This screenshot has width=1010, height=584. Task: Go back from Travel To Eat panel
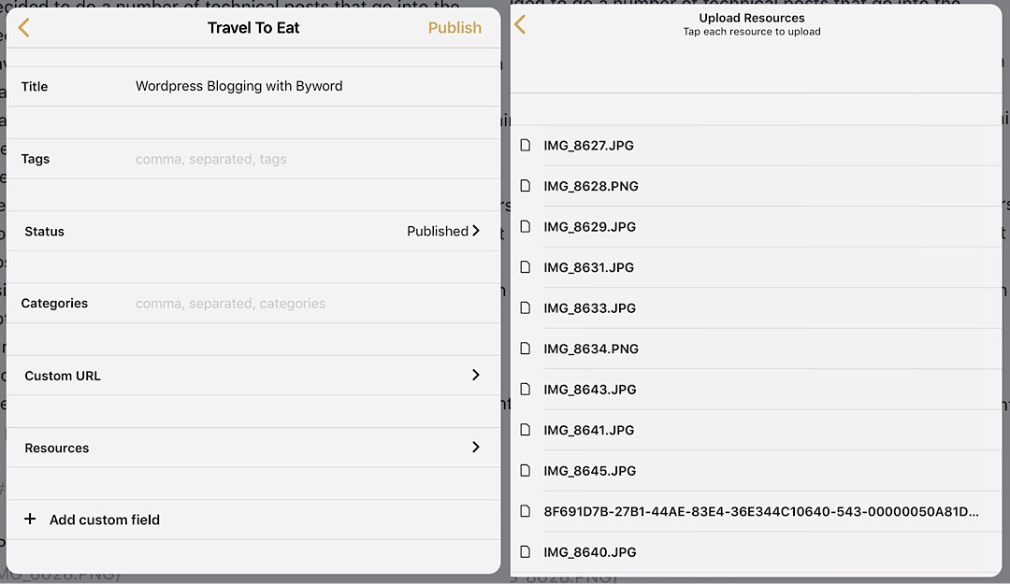point(23,28)
